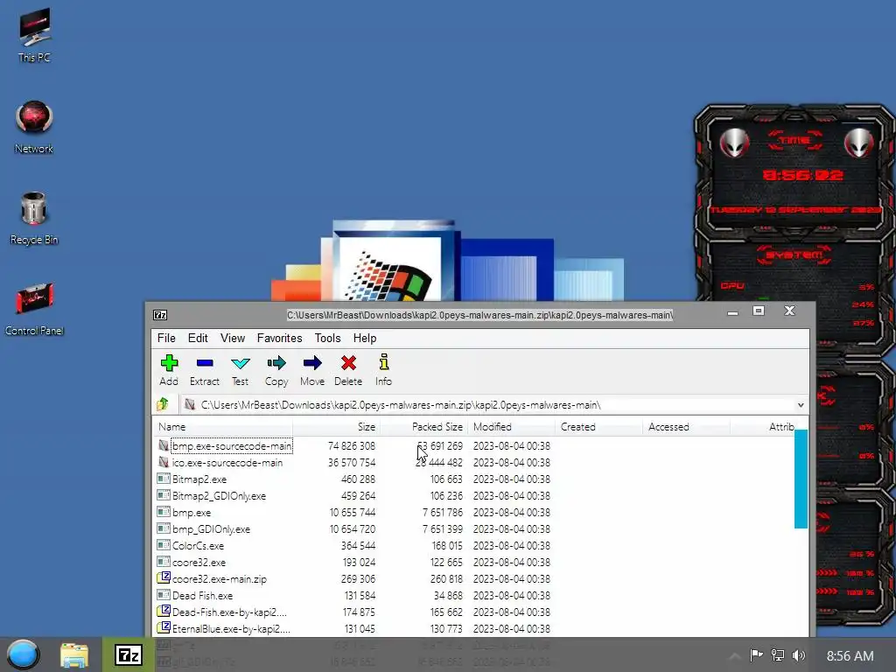
Task: Click the 7z taskbar button
Action: point(129,654)
